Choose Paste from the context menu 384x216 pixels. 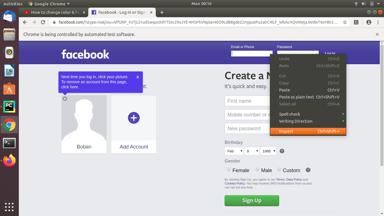coord(308,90)
